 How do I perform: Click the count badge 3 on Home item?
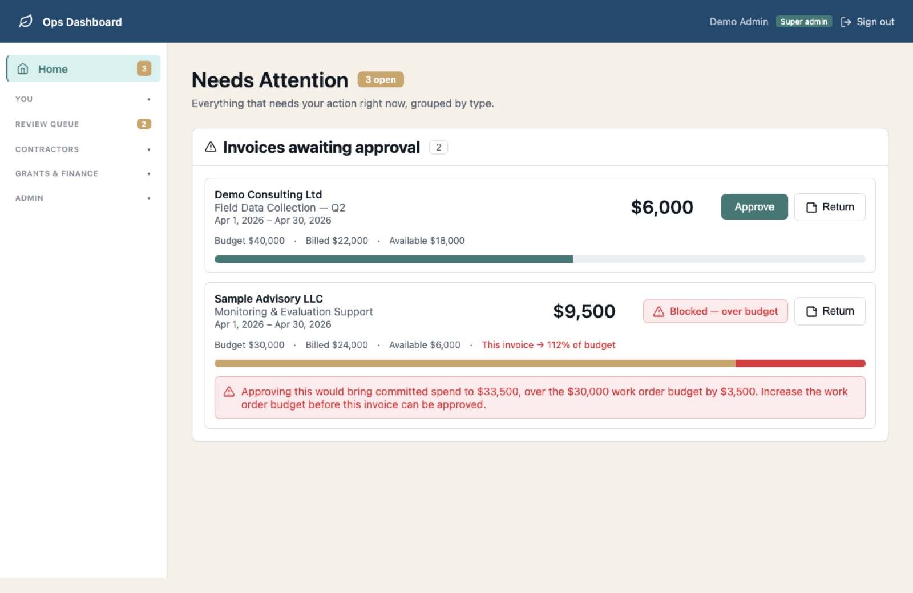coord(144,69)
